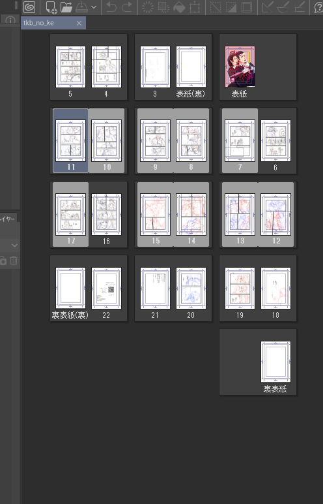Redo with the forward arrow icon

[127, 7]
